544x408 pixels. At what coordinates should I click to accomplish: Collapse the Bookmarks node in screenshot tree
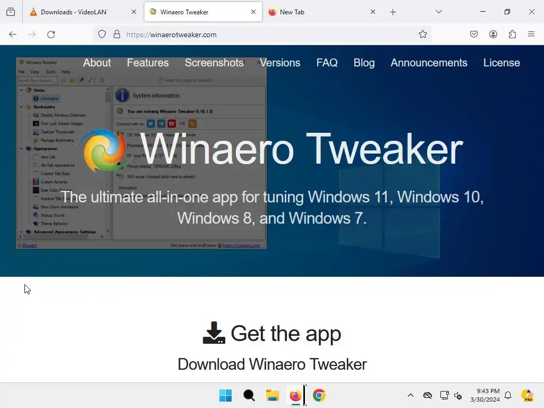click(21, 107)
